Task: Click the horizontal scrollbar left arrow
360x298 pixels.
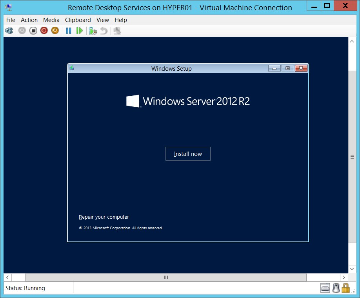Action: coord(7,277)
